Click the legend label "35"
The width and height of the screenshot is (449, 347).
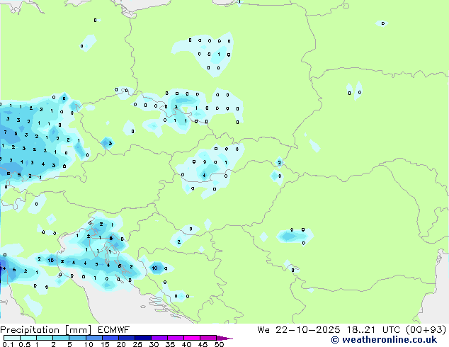tap(170, 344)
